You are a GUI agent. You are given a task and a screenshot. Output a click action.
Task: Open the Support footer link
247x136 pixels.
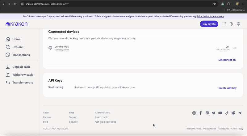click(73, 117)
